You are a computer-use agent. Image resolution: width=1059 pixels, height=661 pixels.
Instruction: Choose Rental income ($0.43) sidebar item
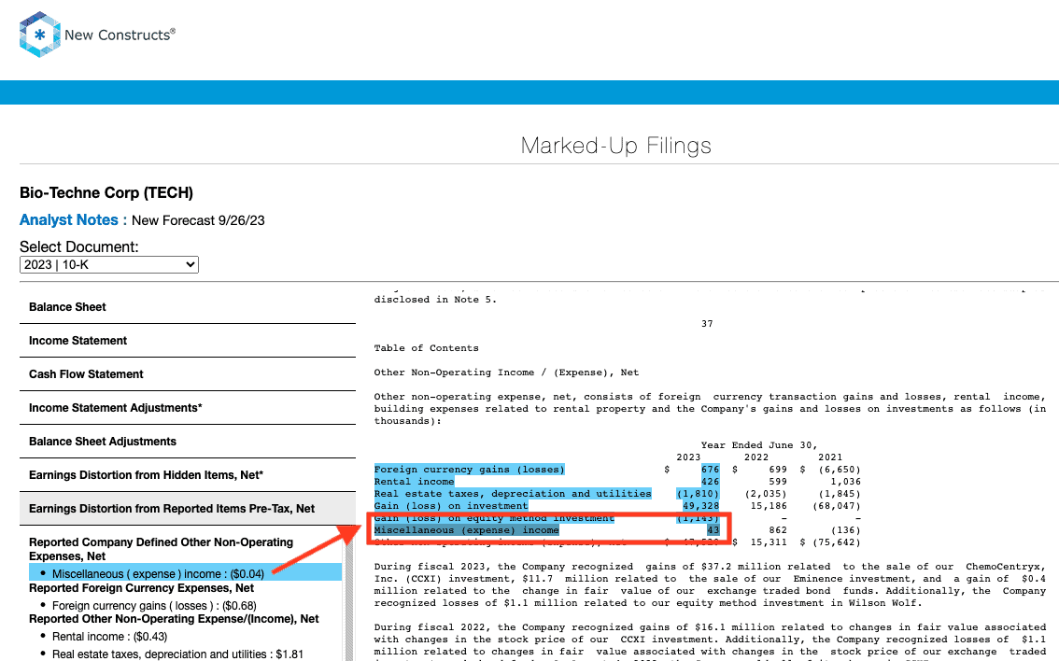[x=109, y=637]
